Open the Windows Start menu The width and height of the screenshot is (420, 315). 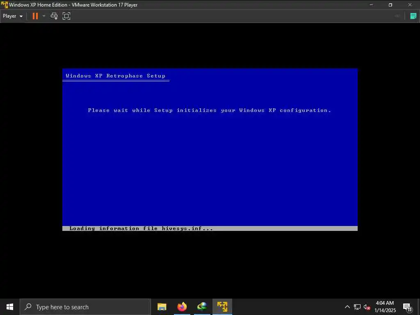(10, 307)
